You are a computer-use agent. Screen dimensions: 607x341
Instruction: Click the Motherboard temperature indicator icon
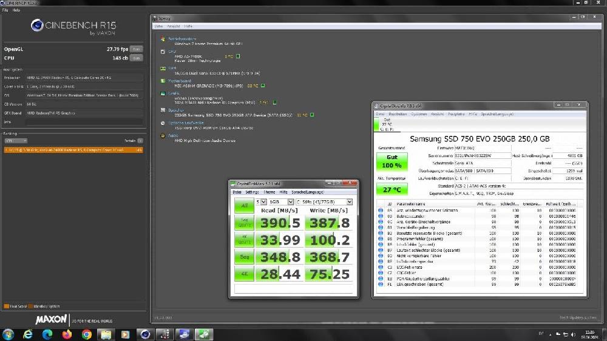point(263,86)
